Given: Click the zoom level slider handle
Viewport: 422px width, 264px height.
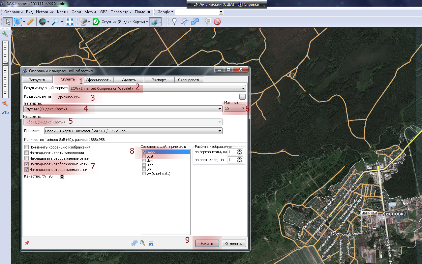Looking at the screenshot, I should coord(5,64).
